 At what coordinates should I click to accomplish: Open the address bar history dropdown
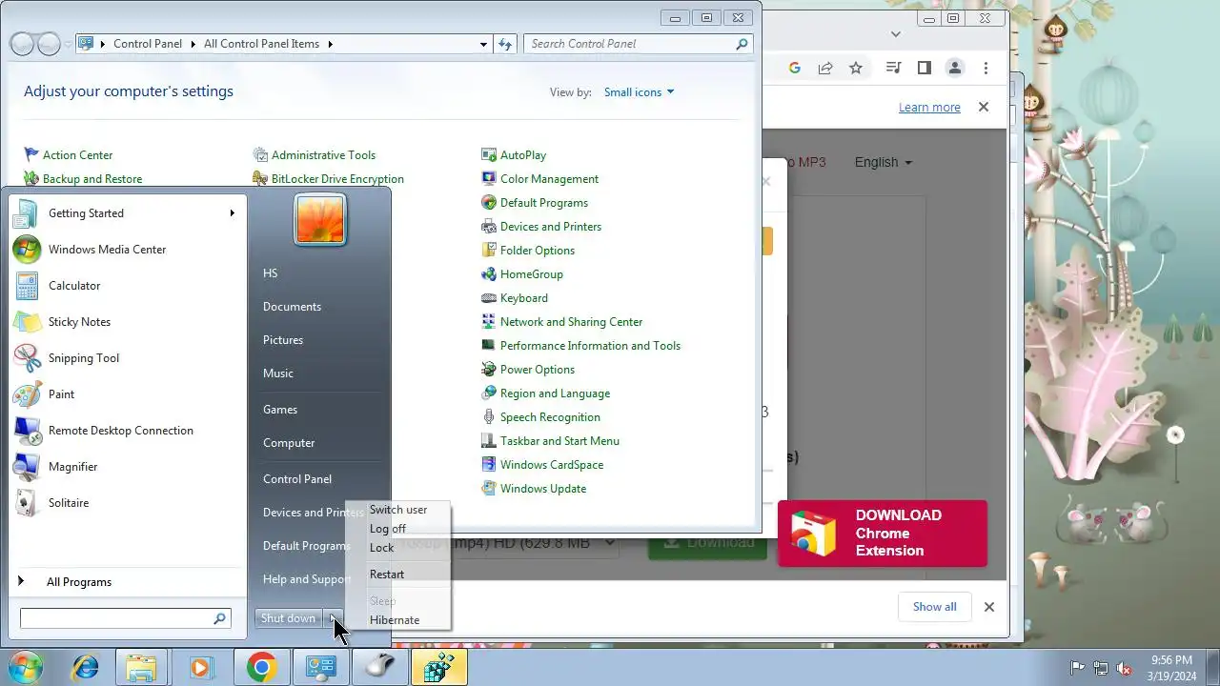point(484,44)
